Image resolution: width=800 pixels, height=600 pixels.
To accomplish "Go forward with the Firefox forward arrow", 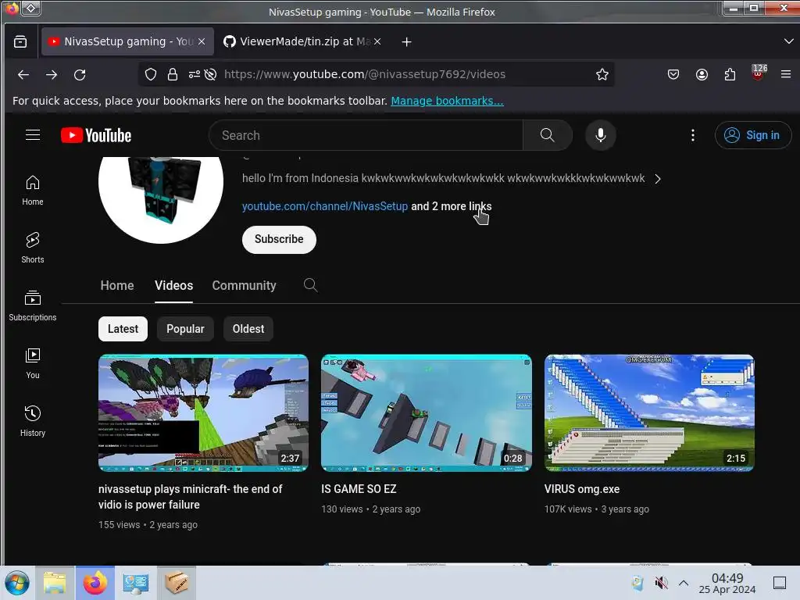I will click(52, 74).
